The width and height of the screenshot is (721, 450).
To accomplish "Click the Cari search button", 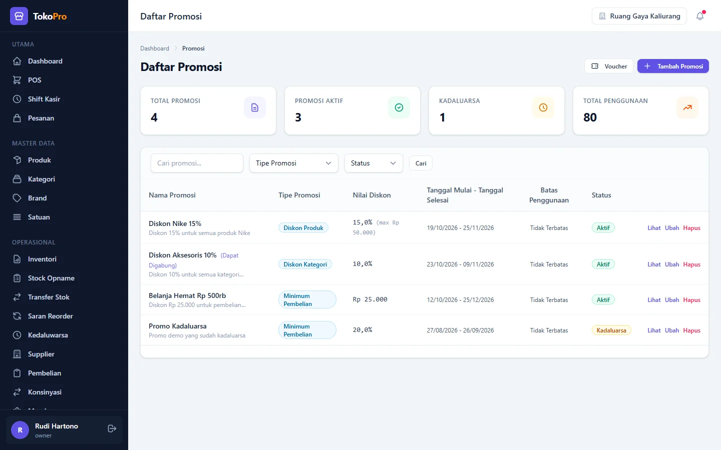I will (x=421, y=163).
